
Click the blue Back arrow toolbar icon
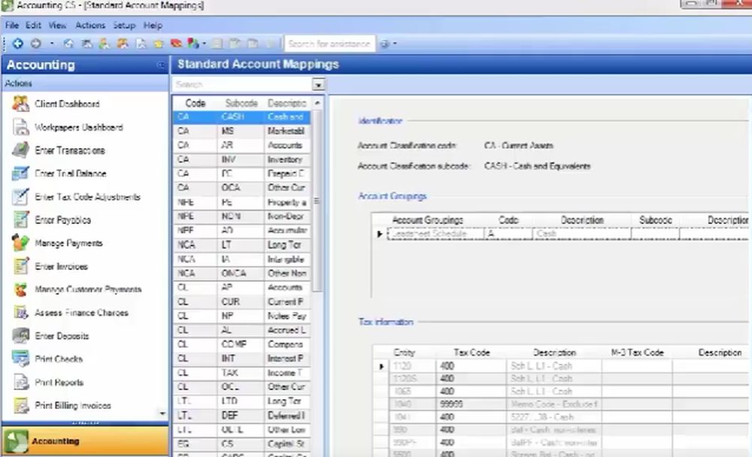(x=18, y=44)
